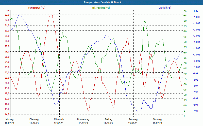Select the green 'rel. Feuchte [%]' legend label

pyautogui.click(x=101, y=8)
